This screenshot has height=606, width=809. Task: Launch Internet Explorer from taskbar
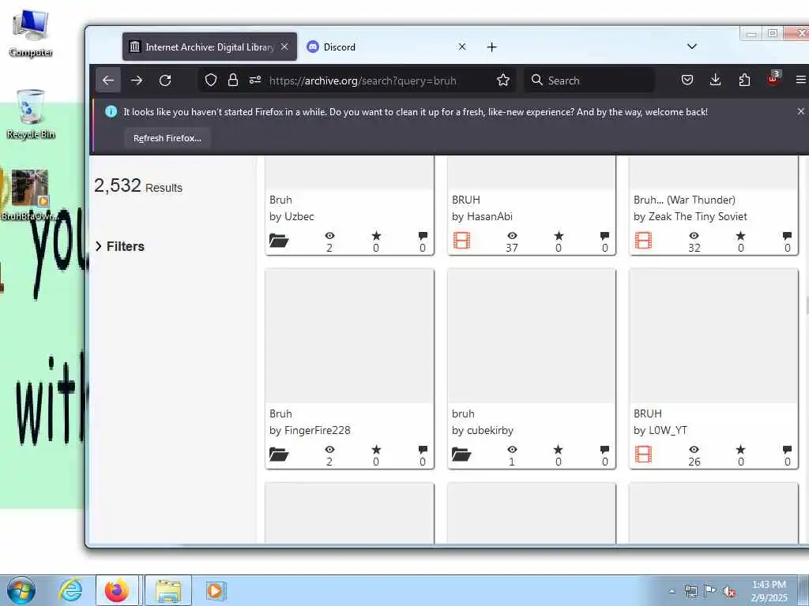coord(70,590)
